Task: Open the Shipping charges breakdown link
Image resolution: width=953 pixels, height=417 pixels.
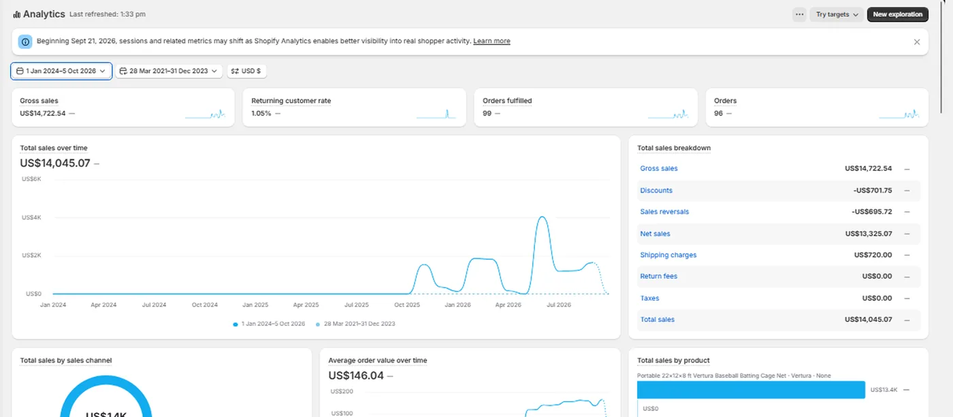Action: pyautogui.click(x=668, y=255)
